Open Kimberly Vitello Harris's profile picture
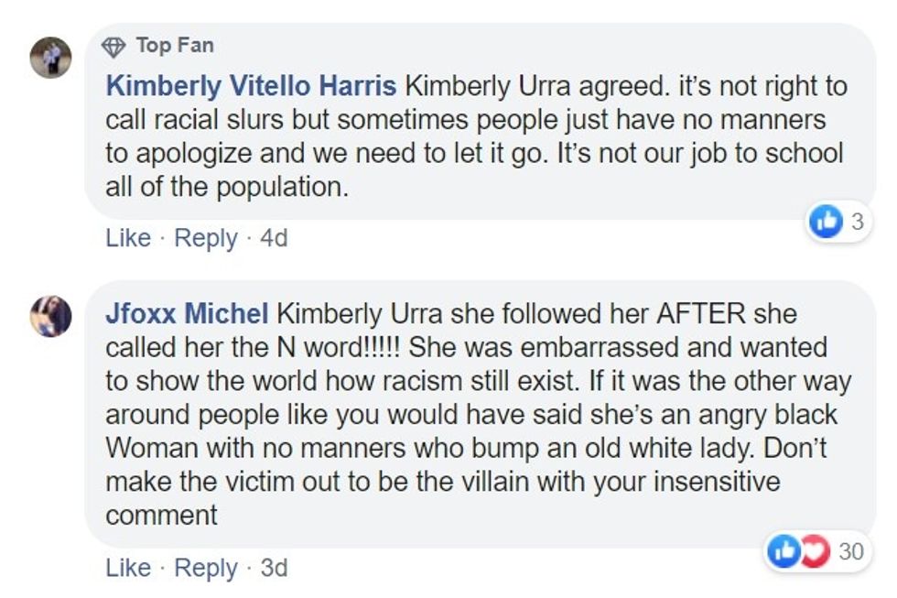897x598 pixels. pos(49,58)
